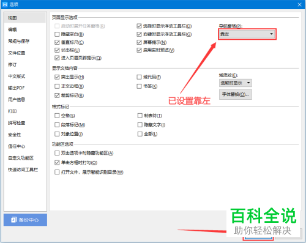Enable 双击选项卡时隐藏功能区(A)
The image size is (306, 243).
click(57, 153)
